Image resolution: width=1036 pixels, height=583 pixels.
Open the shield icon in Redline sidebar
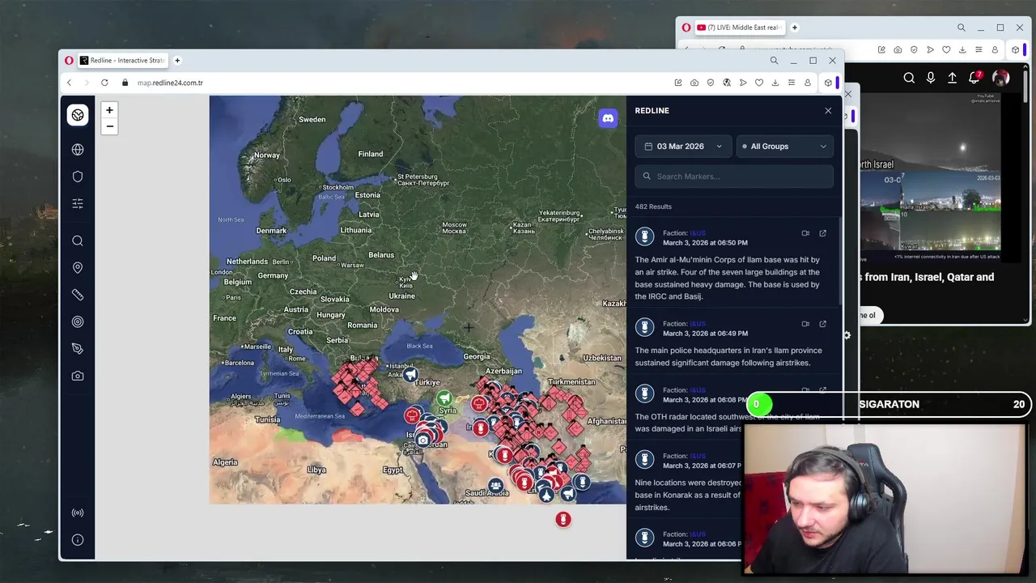pyautogui.click(x=78, y=177)
